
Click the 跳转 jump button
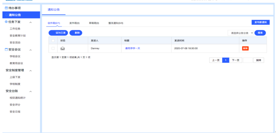[259, 60]
